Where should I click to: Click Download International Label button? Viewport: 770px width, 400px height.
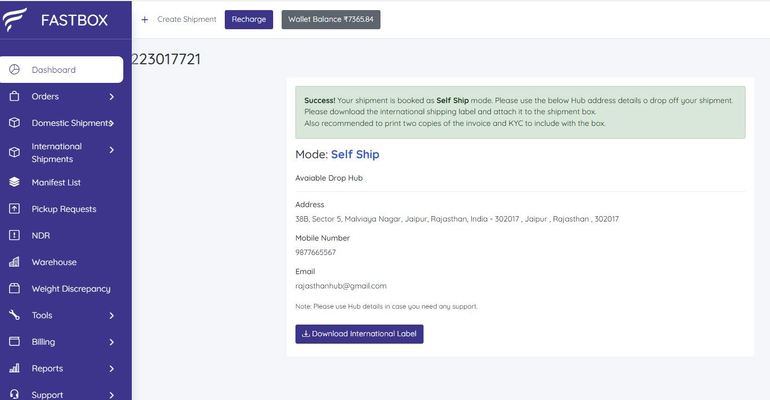point(359,334)
